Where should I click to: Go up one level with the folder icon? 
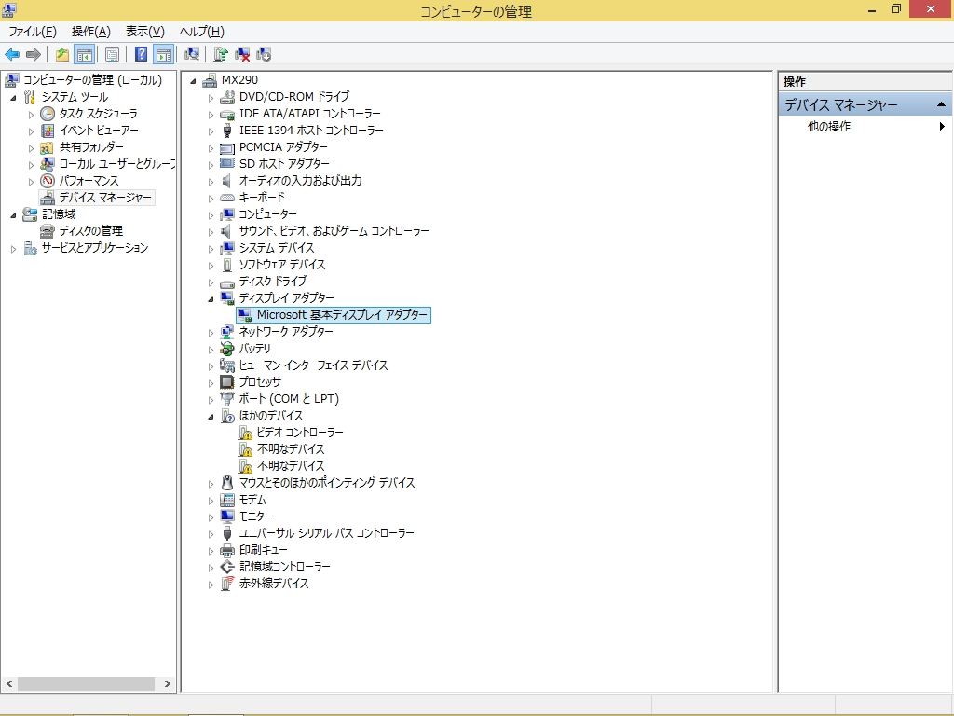62,55
